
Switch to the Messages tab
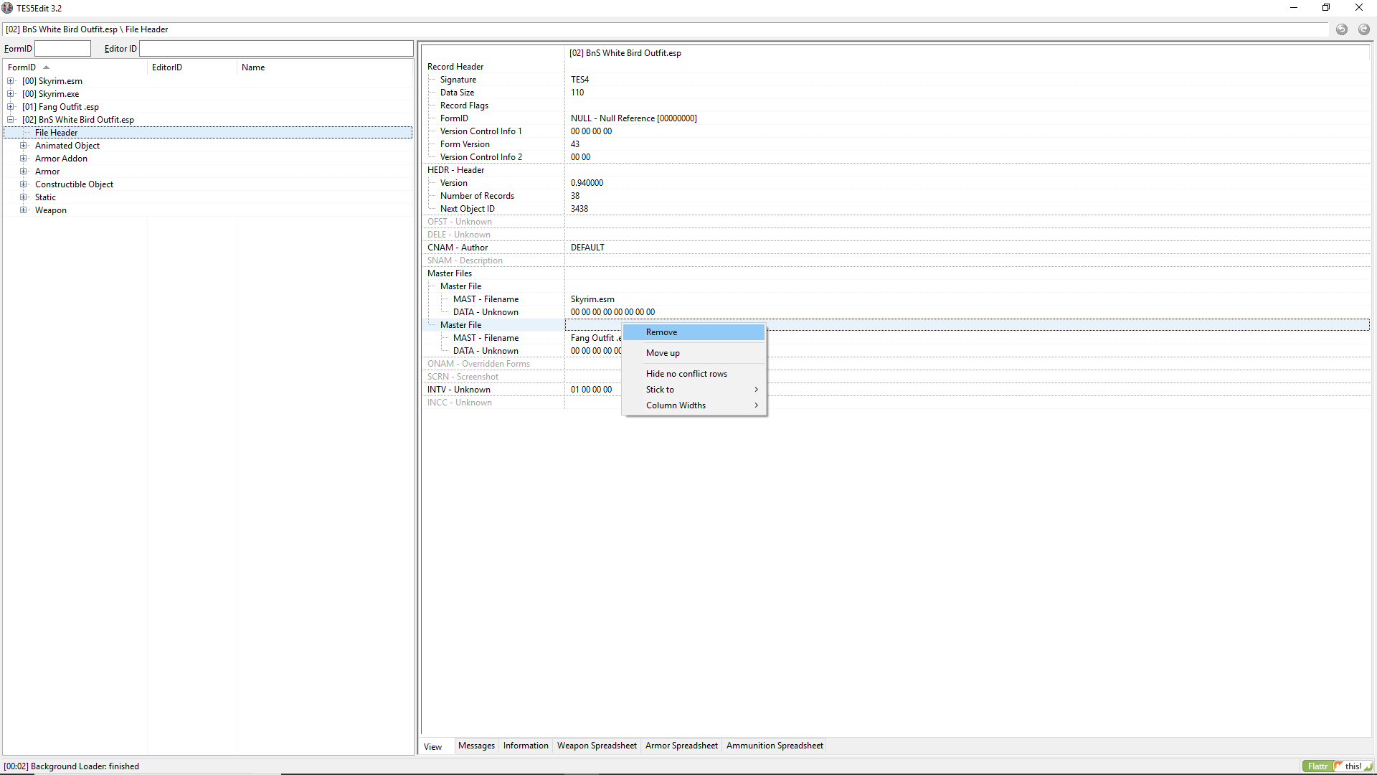pos(476,746)
